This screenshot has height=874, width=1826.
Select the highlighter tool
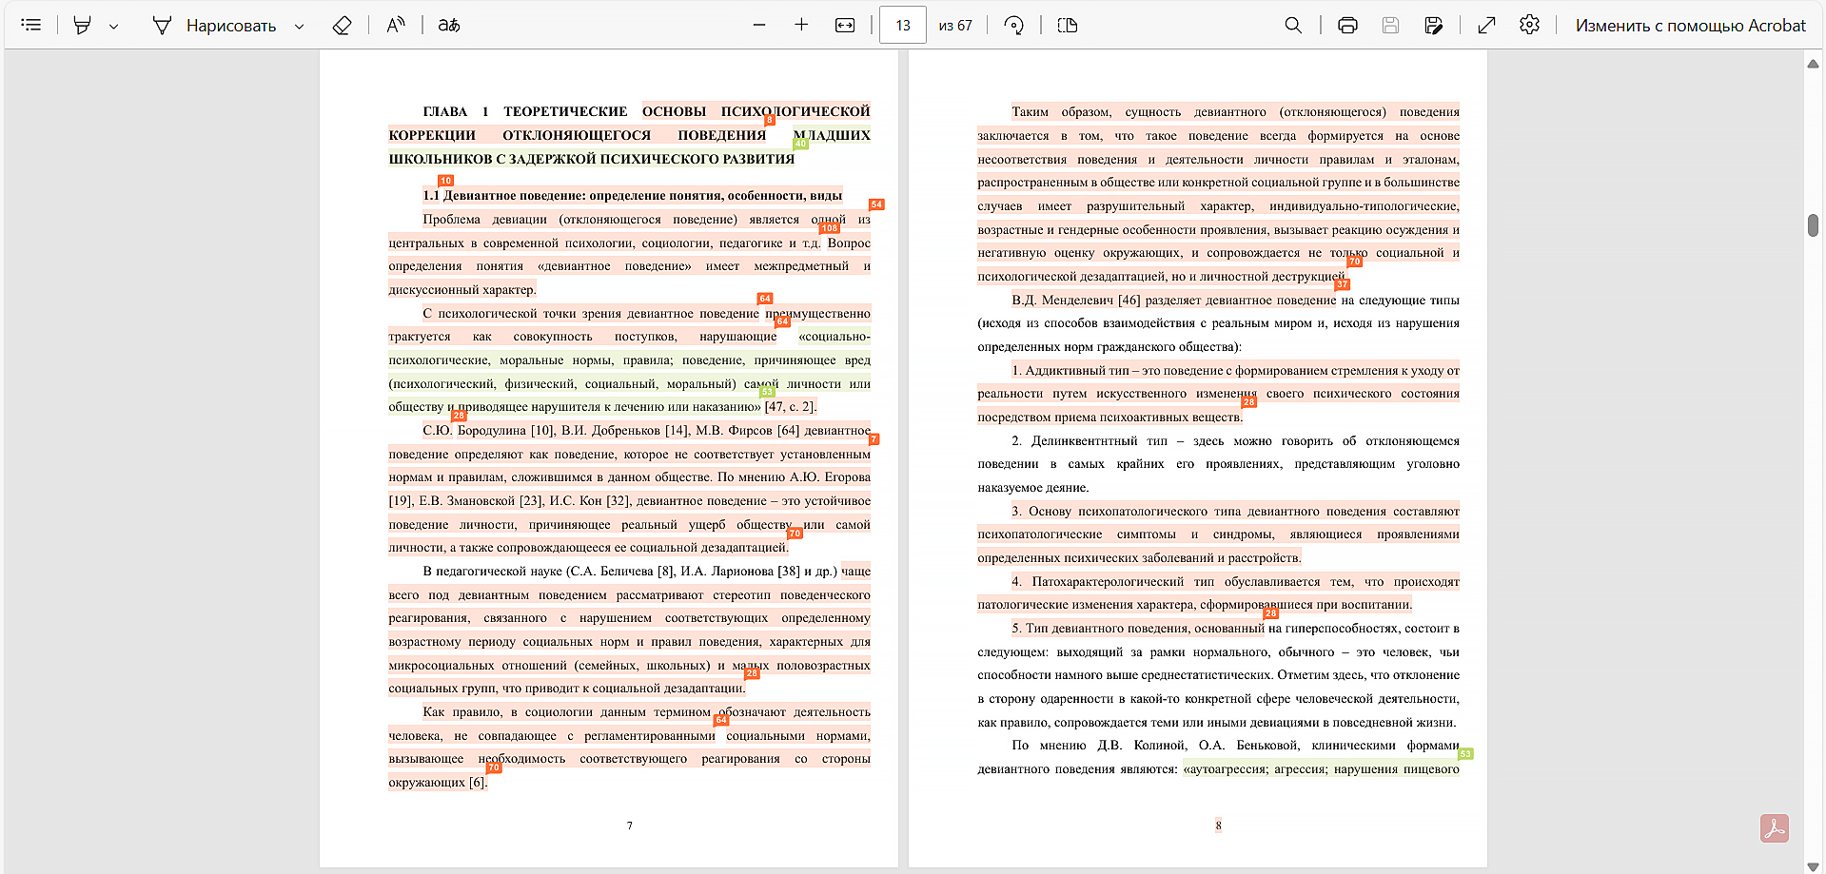coord(83,26)
